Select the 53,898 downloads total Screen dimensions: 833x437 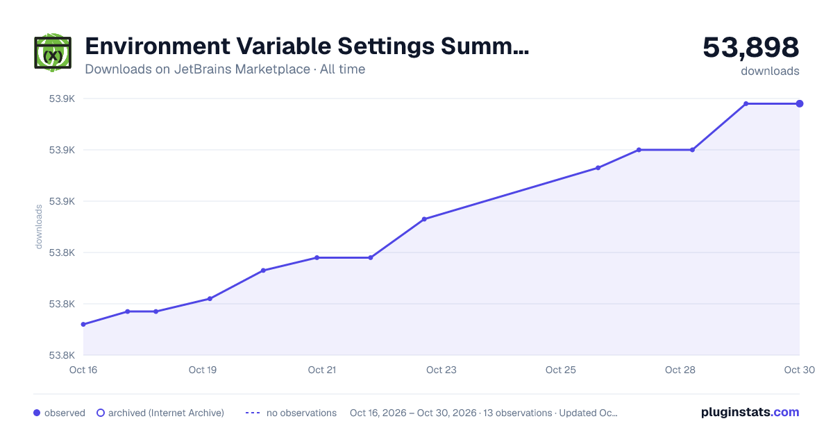pyautogui.click(x=751, y=48)
